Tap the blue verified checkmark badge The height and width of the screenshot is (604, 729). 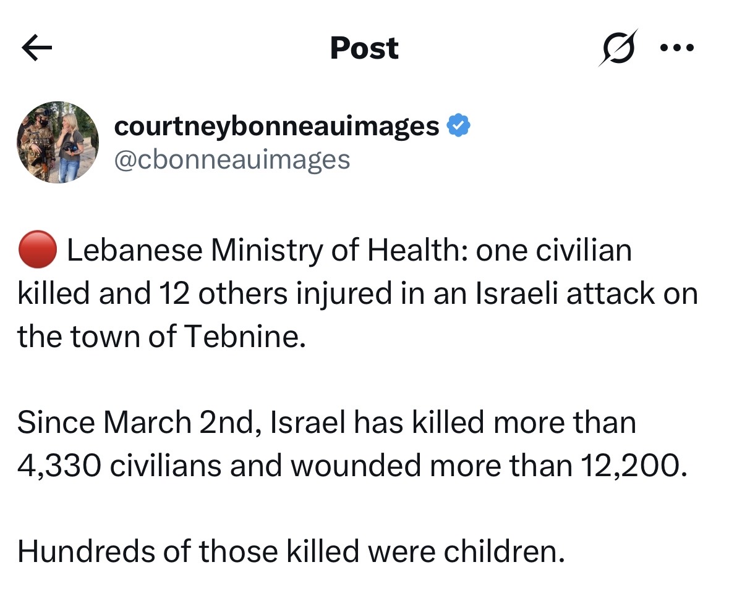coord(458,125)
